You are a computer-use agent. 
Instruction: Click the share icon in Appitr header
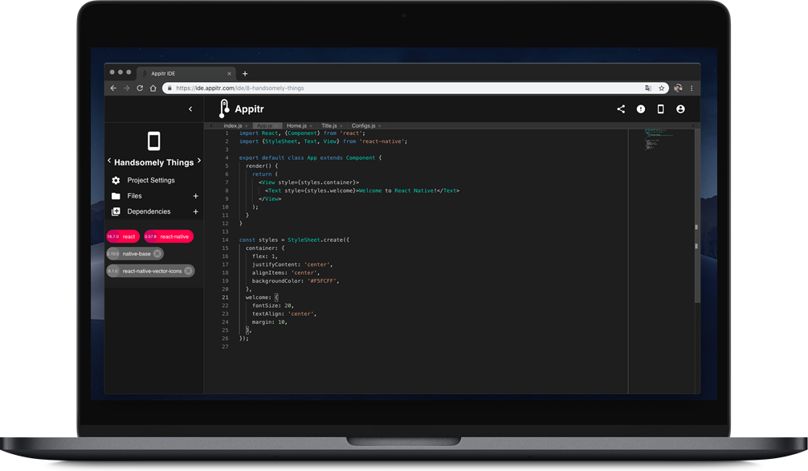pos(621,109)
